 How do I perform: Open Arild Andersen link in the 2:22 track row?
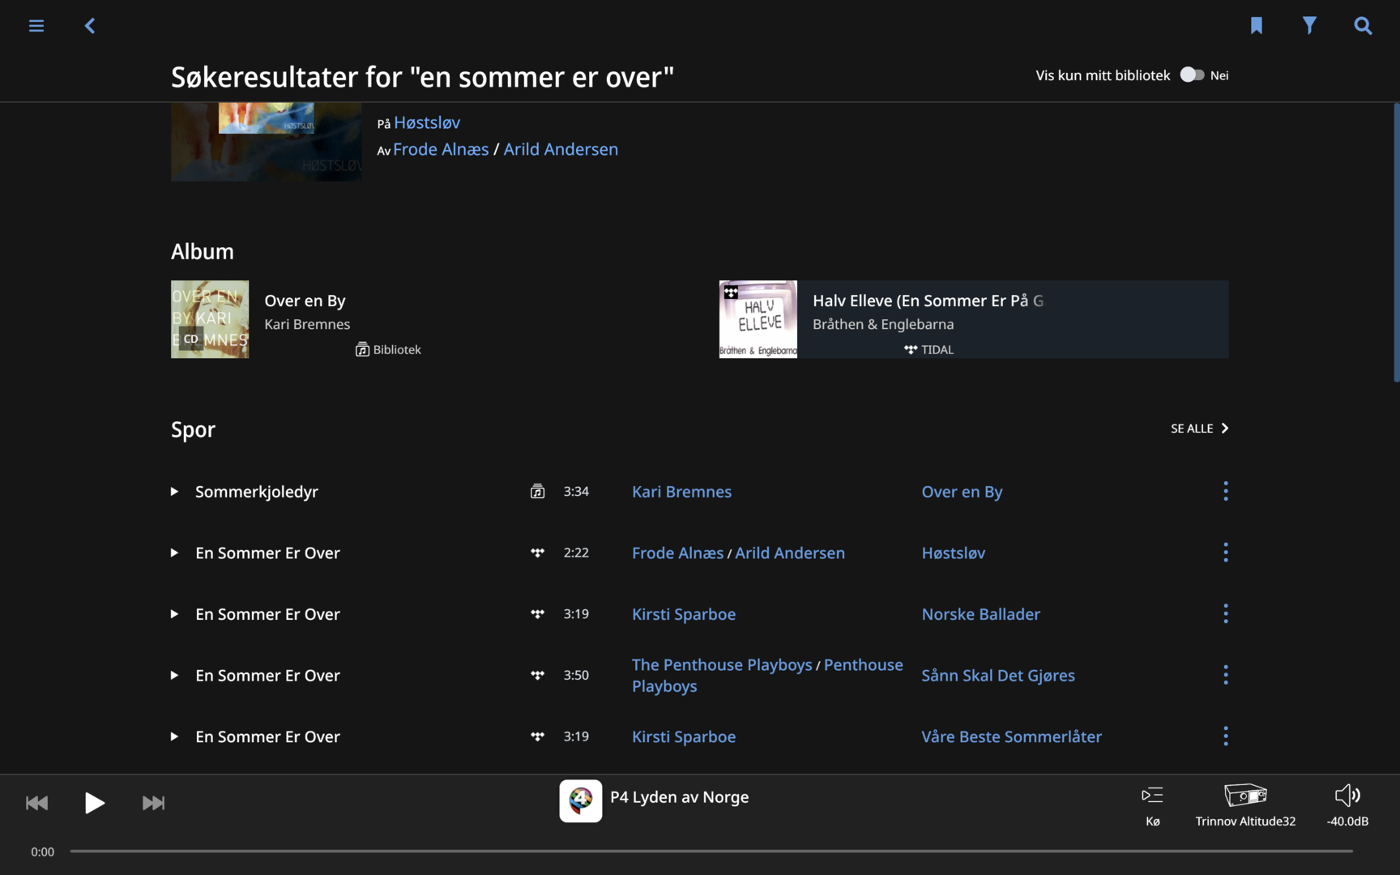[x=790, y=553]
